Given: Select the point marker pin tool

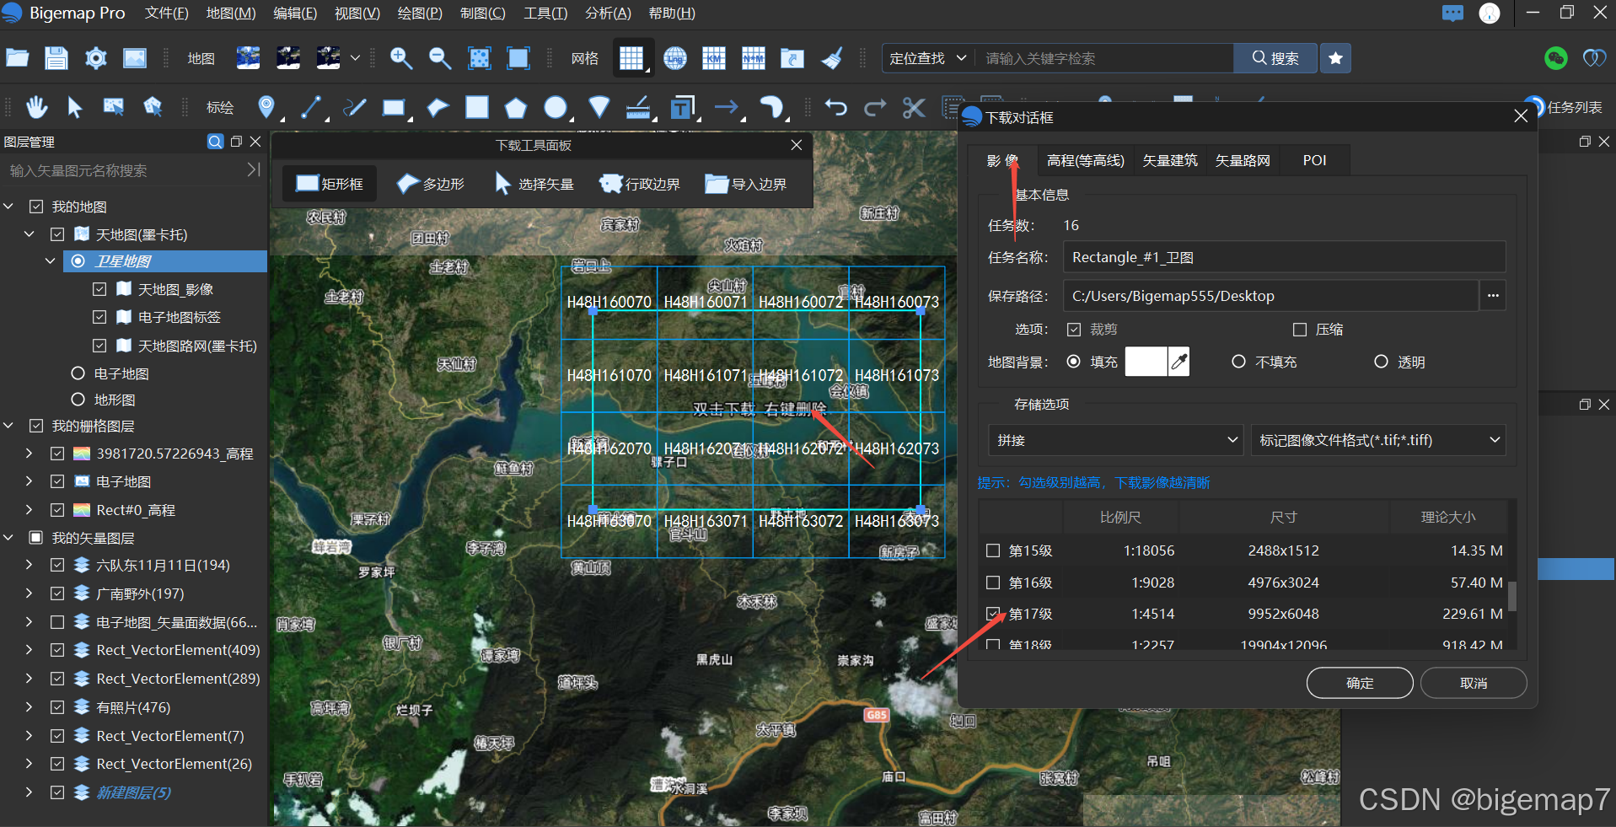Looking at the screenshot, I should (x=266, y=107).
